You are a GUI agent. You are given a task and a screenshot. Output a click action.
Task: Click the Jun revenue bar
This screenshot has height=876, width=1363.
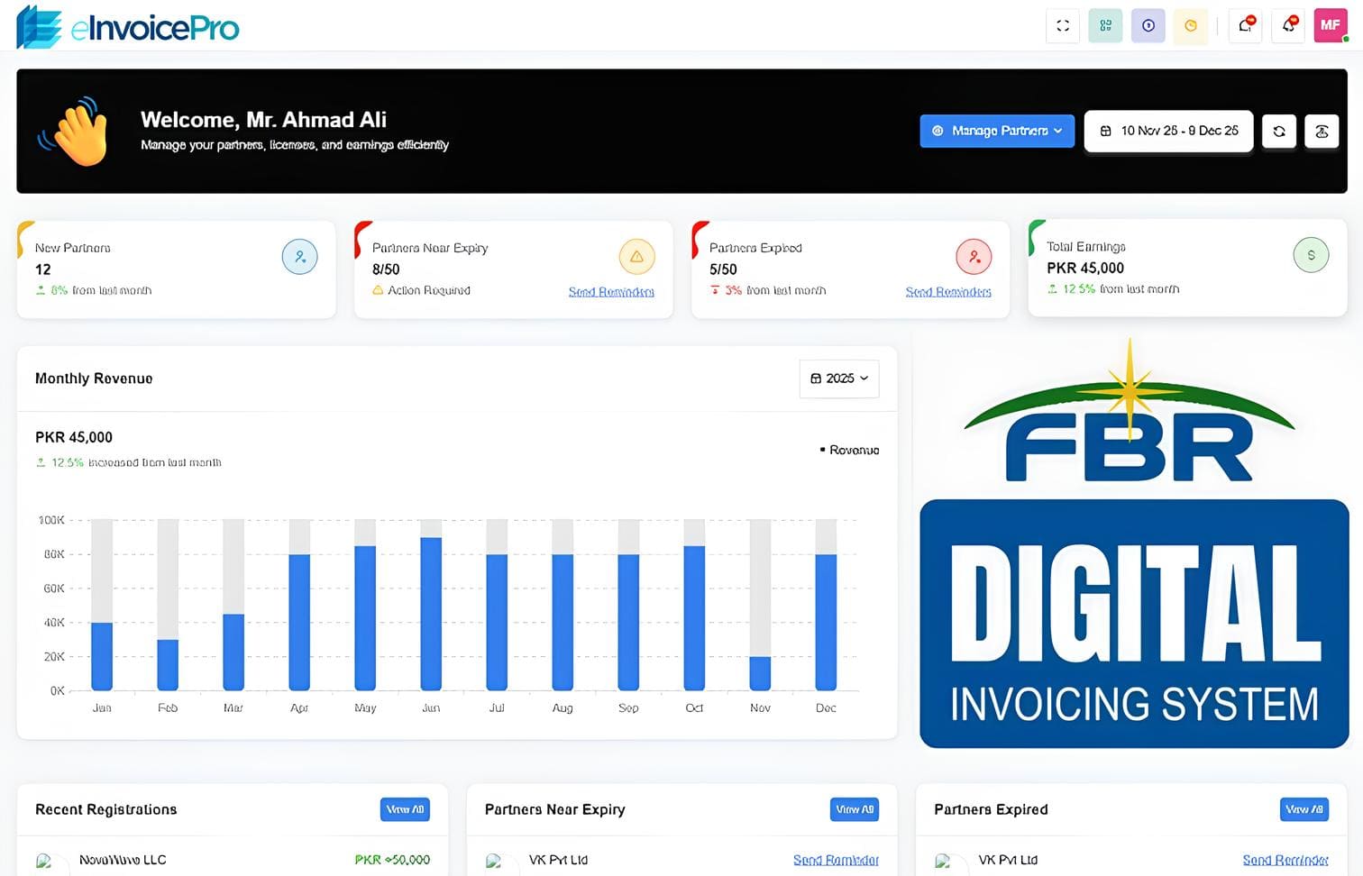click(431, 614)
